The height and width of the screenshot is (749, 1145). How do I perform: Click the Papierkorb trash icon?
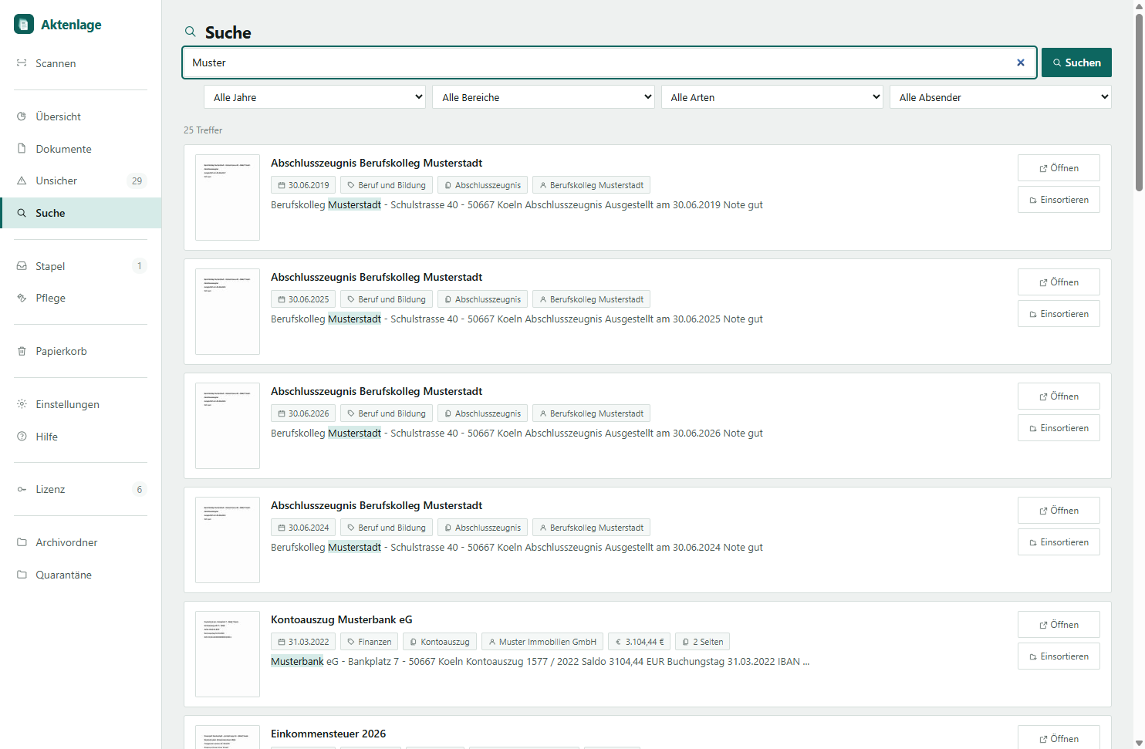click(x=22, y=351)
